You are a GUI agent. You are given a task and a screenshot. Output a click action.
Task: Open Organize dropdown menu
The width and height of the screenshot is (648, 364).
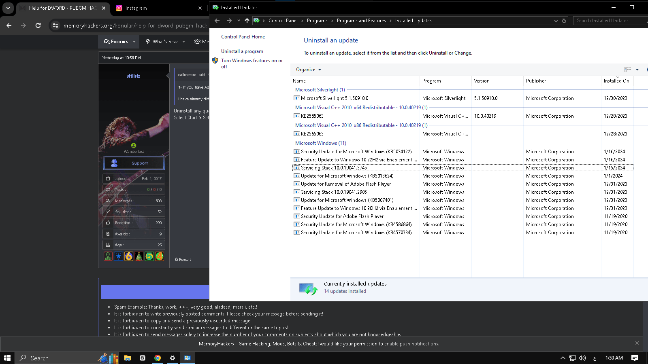(x=309, y=70)
